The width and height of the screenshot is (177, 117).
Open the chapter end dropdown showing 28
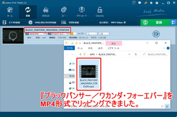[x=104, y=34]
